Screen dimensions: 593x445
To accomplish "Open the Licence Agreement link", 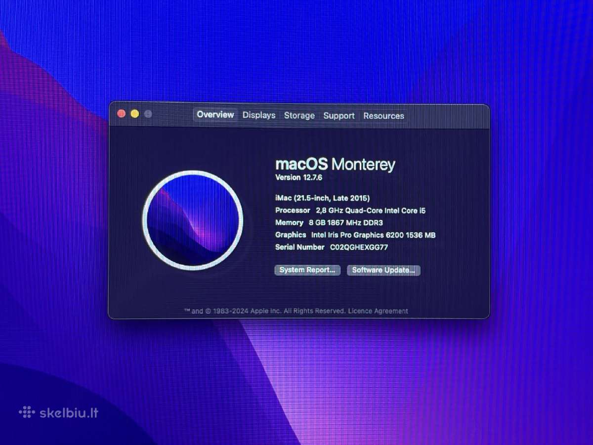I will 378,311.
